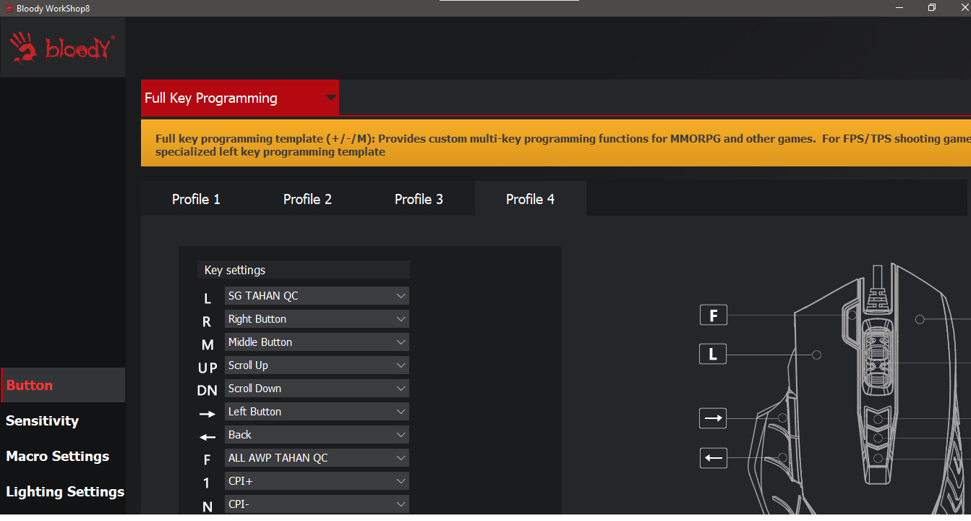Open the Sensitivity section in sidebar
This screenshot has height=521, width=971.
62,420
